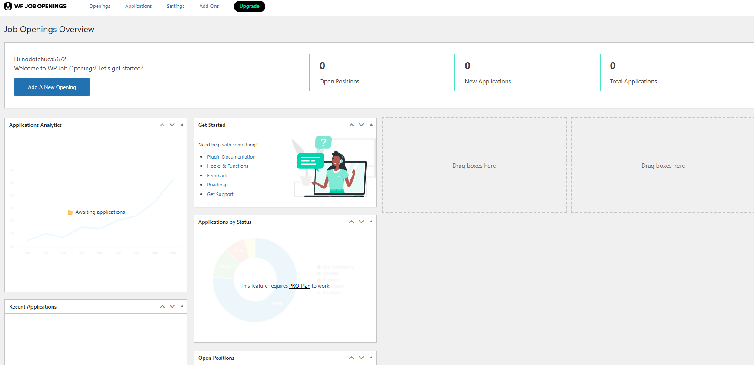Move Recent Applications box down

point(172,307)
